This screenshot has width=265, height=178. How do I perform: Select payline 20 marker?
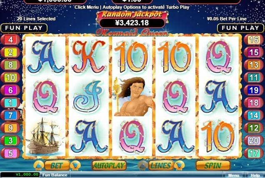pyautogui.click(x=254, y=141)
